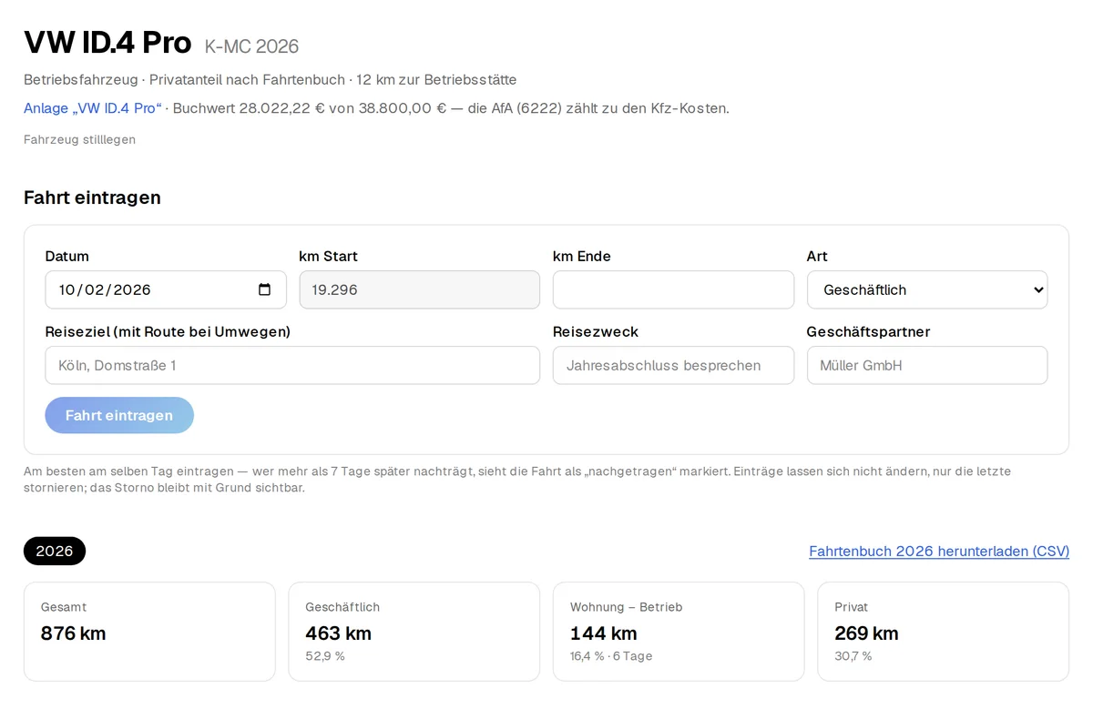Click the 52,9 % value
Screen dimensions: 1093x709
[325, 656]
